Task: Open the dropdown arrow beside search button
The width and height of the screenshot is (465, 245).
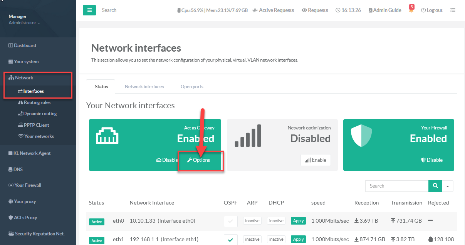Action: (x=448, y=186)
